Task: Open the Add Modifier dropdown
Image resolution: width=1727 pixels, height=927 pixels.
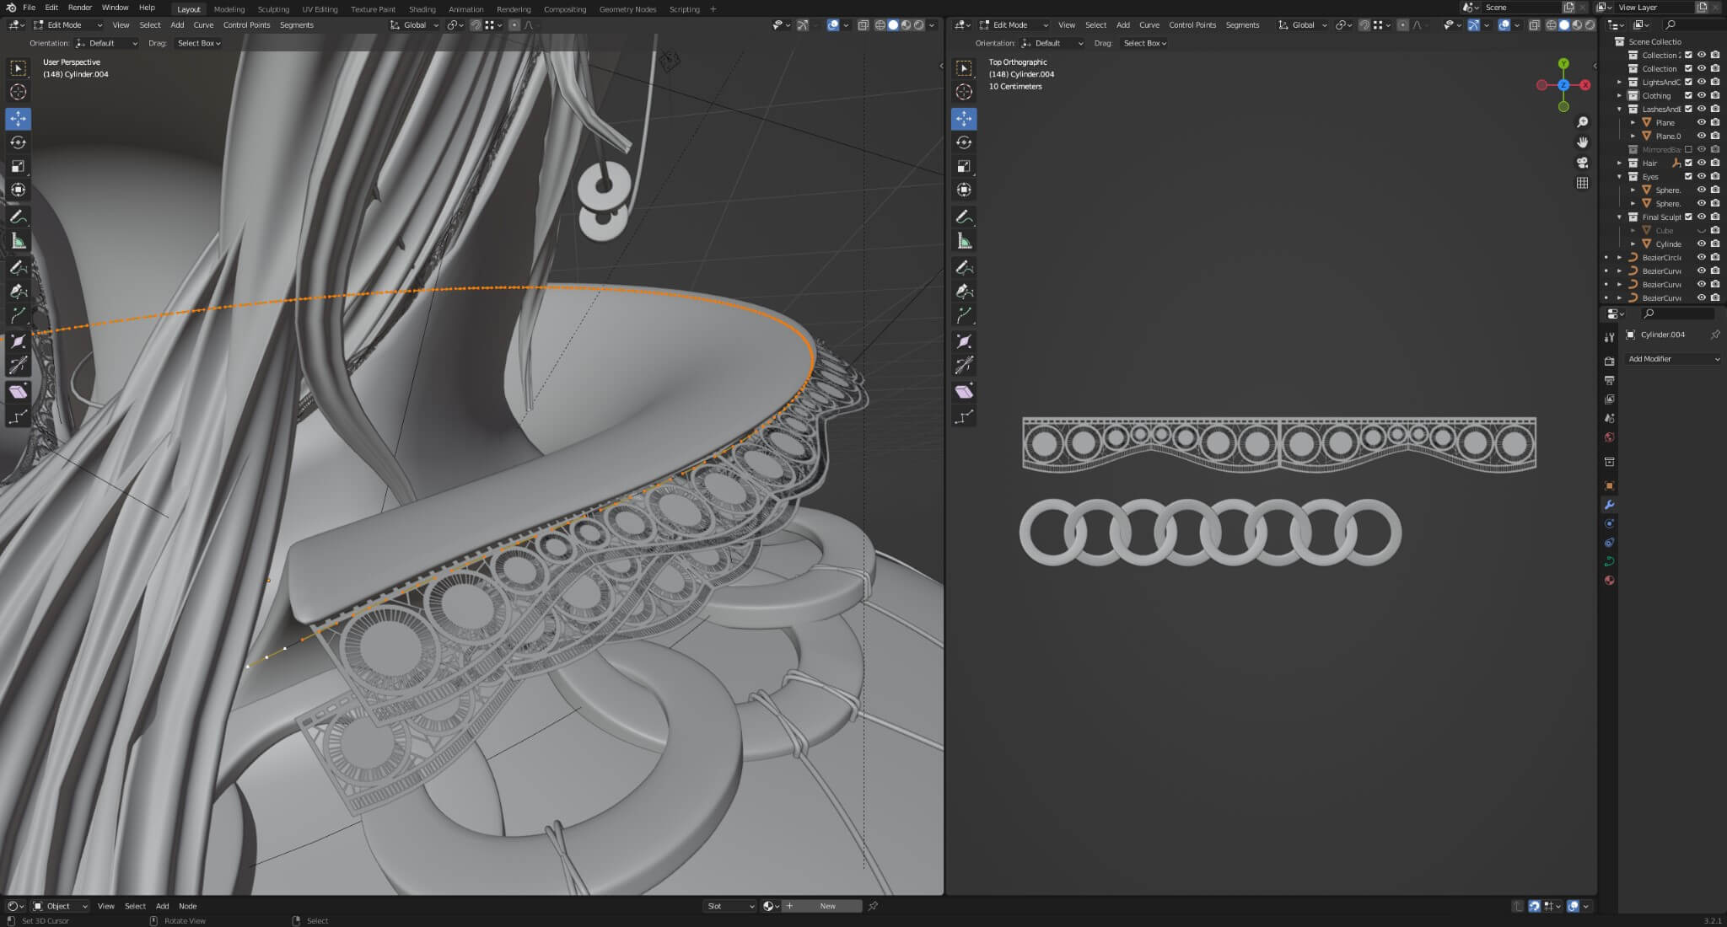Action: tap(1674, 359)
